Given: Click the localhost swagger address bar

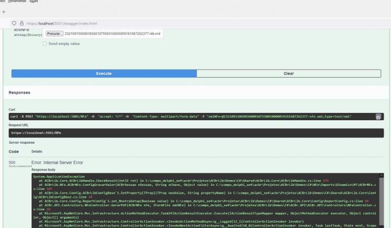Looking at the screenshot, I should click(x=62, y=23).
